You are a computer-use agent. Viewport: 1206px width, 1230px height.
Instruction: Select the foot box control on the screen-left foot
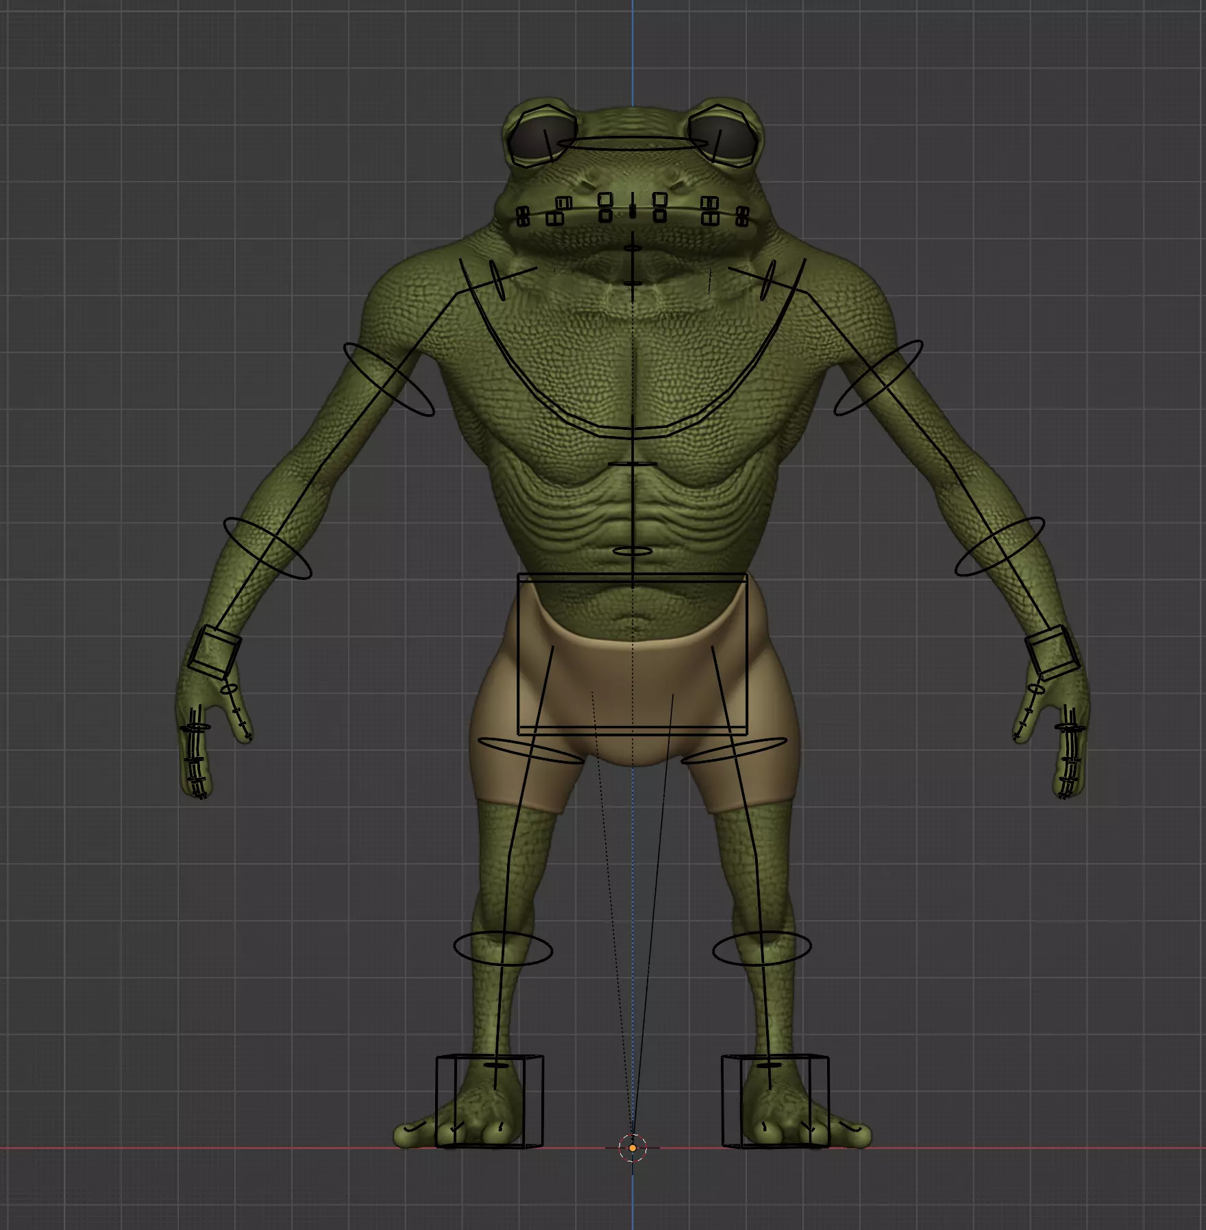point(489,1101)
